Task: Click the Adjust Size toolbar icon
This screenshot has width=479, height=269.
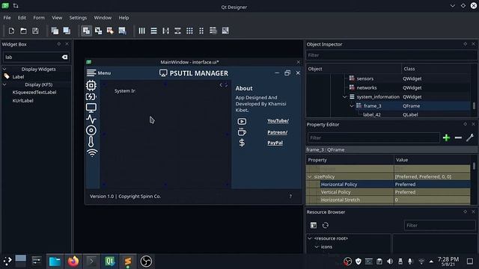Action: tap(225, 31)
